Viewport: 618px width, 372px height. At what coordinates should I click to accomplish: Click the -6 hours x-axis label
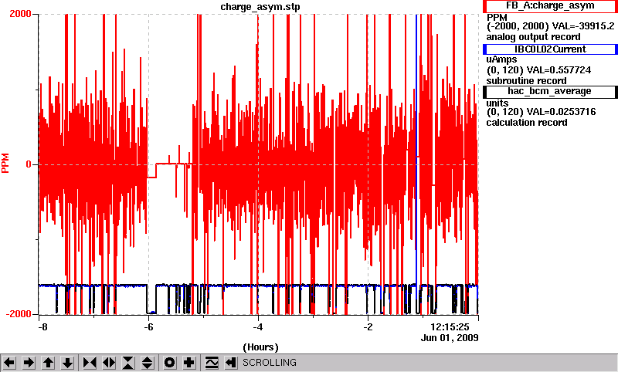pos(148,327)
